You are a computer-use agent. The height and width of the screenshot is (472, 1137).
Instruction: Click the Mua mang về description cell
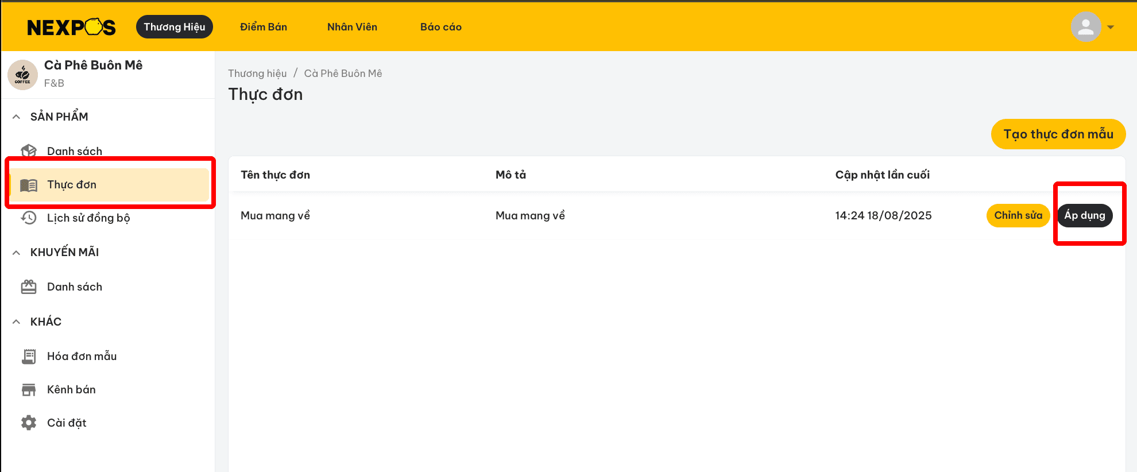(x=530, y=215)
